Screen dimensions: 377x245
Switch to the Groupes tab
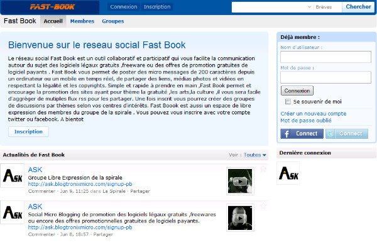point(112,21)
